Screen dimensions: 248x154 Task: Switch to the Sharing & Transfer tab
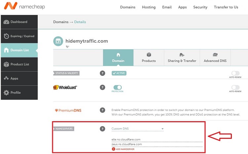click(x=182, y=58)
